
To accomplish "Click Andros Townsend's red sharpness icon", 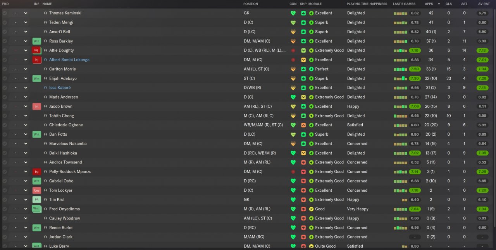I will [303, 162].
